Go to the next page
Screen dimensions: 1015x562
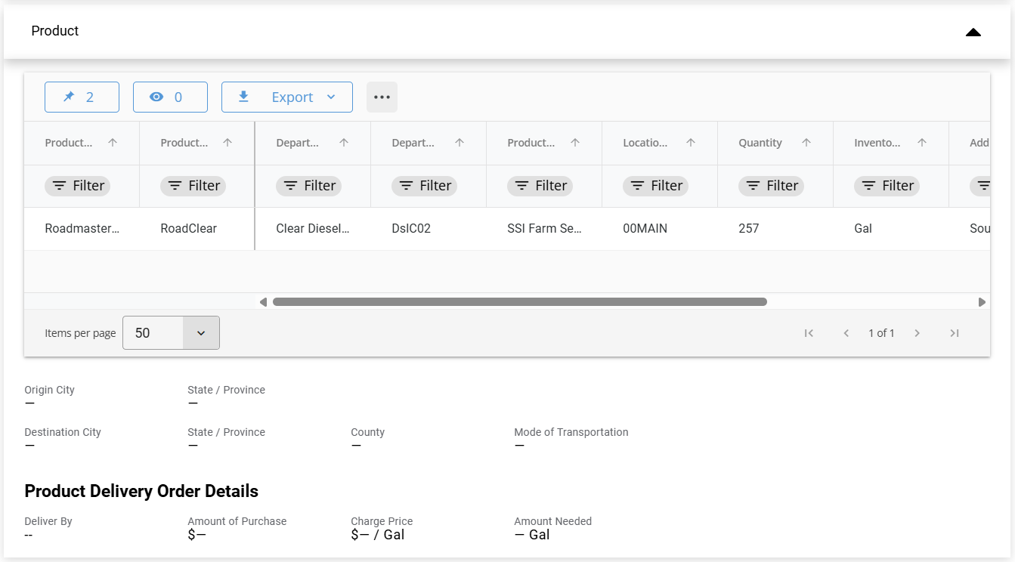(917, 333)
